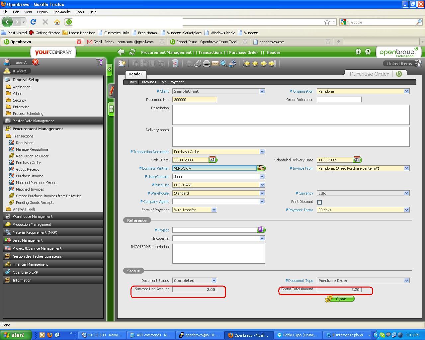Click the 0 Alerts indicator
This screenshot has width=425, height=340.
pyautogui.click(x=17, y=71)
